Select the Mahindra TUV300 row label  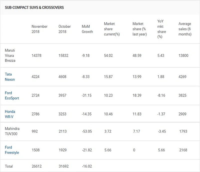[x=12, y=131]
